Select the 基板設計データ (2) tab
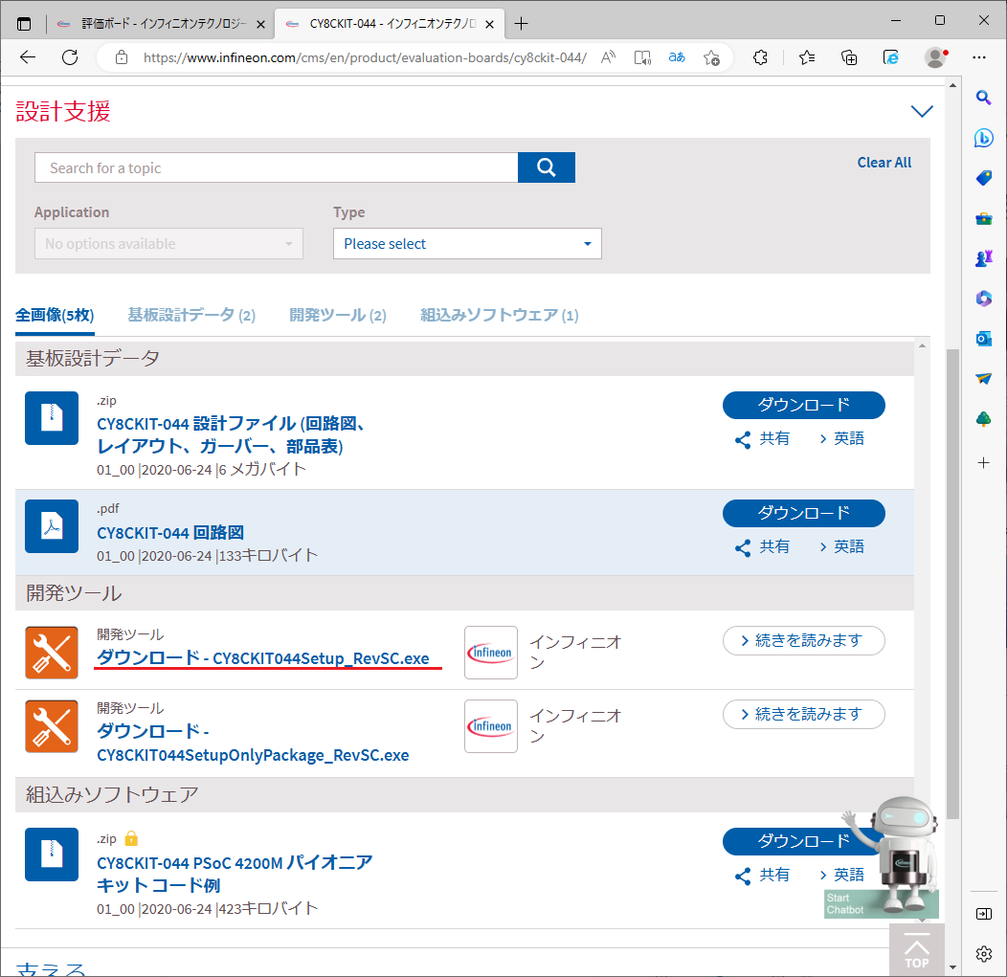 pyautogui.click(x=191, y=315)
